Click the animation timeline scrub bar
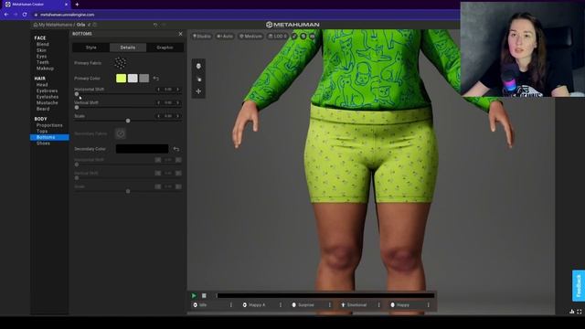 click(x=325, y=296)
